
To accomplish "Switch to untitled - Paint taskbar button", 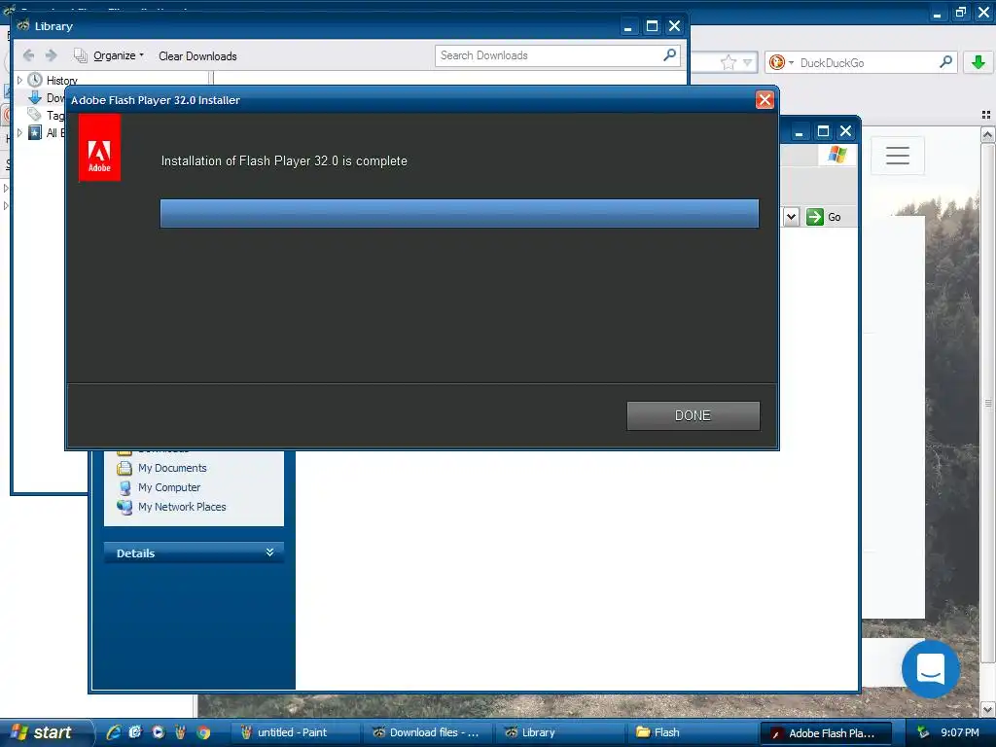I will [x=294, y=732].
